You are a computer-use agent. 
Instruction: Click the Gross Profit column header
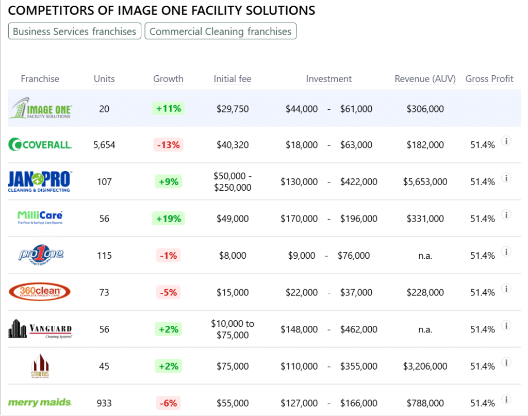pos(489,79)
